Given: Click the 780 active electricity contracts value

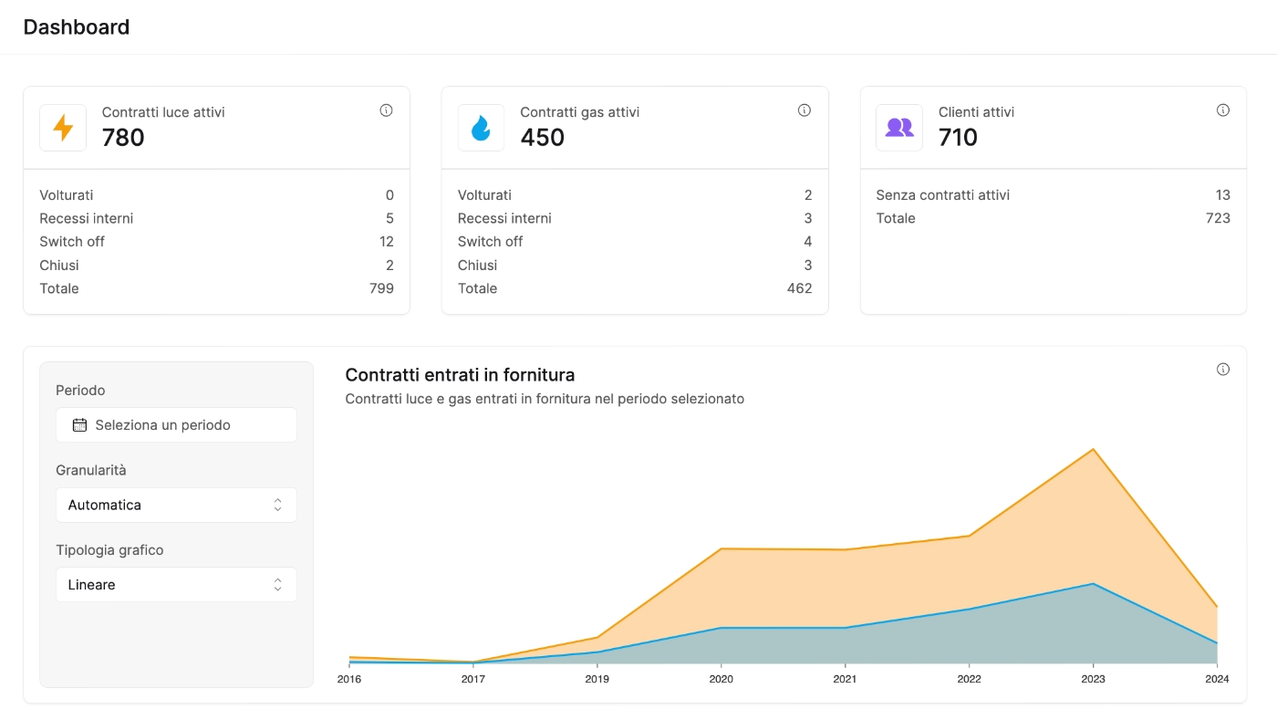Looking at the screenshot, I should [123, 138].
